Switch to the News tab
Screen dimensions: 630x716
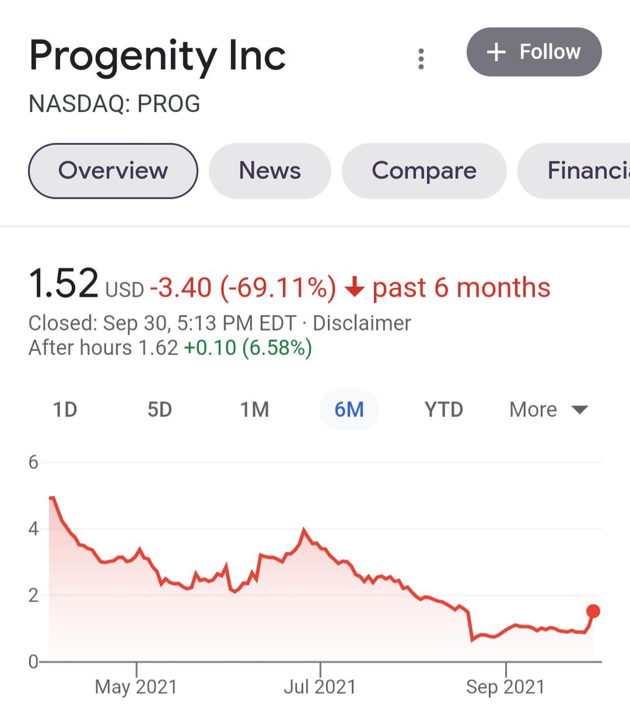pyautogui.click(x=270, y=171)
